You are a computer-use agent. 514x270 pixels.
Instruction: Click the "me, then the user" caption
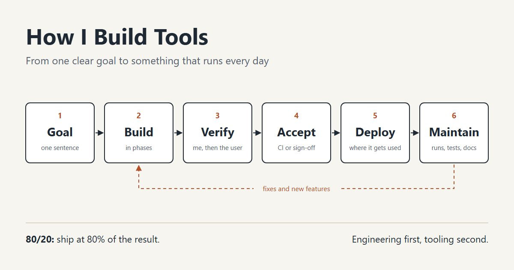click(x=218, y=148)
